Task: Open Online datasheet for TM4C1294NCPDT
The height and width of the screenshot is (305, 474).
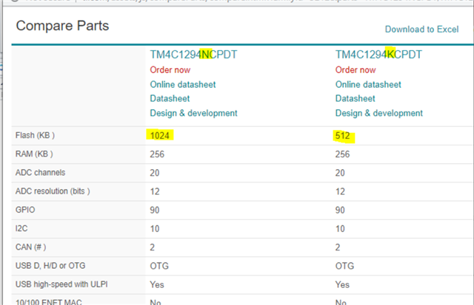Action: pyautogui.click(x=183, y=84)
